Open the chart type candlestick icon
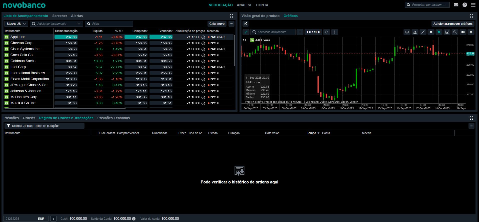This screenshot has height=222, width=479. 407,32
